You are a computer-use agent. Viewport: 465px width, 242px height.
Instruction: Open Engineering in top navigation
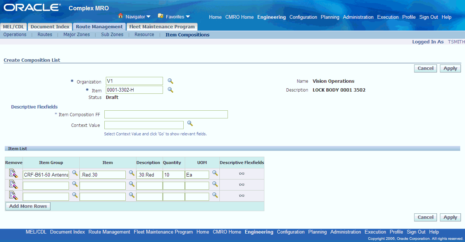pos(271,17)
